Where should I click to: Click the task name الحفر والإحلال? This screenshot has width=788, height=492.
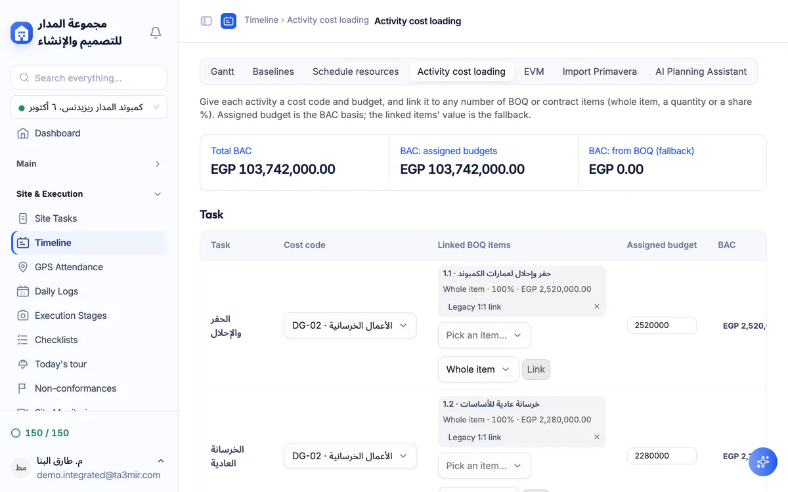click(226, 326)
